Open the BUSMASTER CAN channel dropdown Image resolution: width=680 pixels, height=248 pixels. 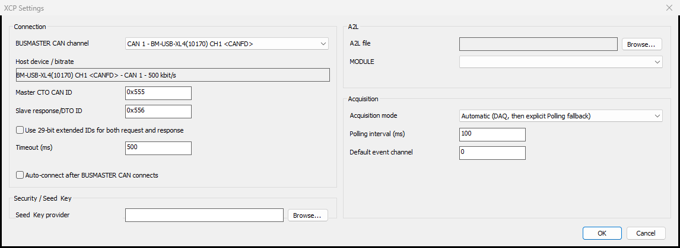pyautogui.click(x=227, y=43)
